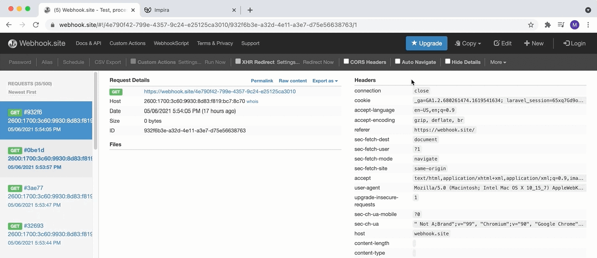This screenshot has width=597, height=258.
Task: Open Custom Actions Settings
Action: (190, 62)
